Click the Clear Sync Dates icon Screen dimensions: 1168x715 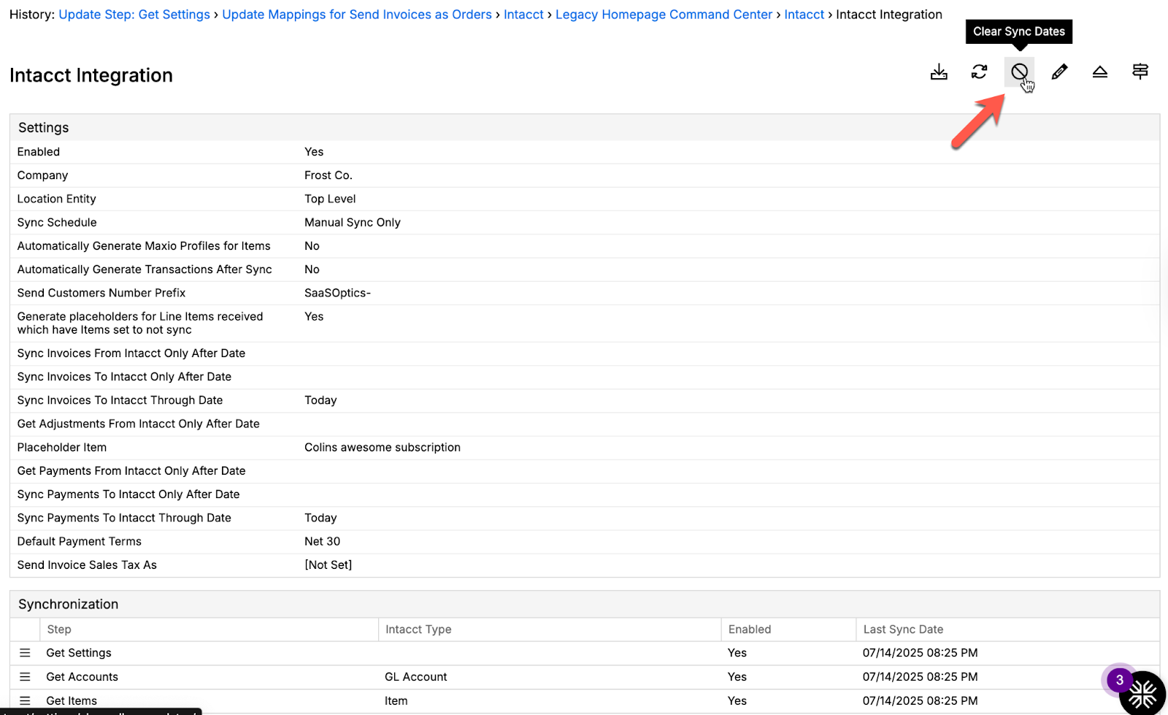1019,72
